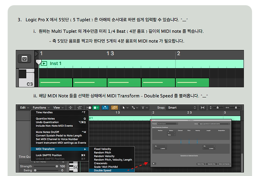Select Double Speed in submenu
The width and height of the screenshot is (259, 176).
(112, 170)
